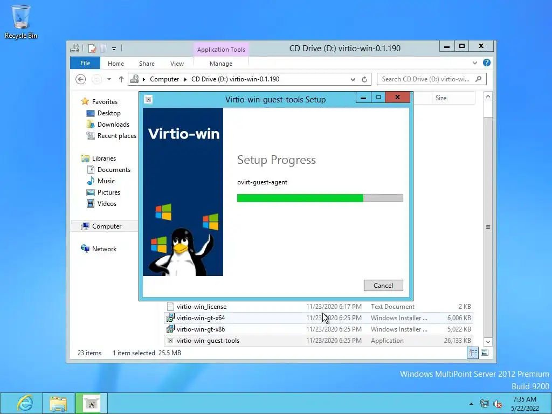The image size is (552, 414).
Task: Select the Virtio setup taskbar button
Action: click(x=92, y=403)
